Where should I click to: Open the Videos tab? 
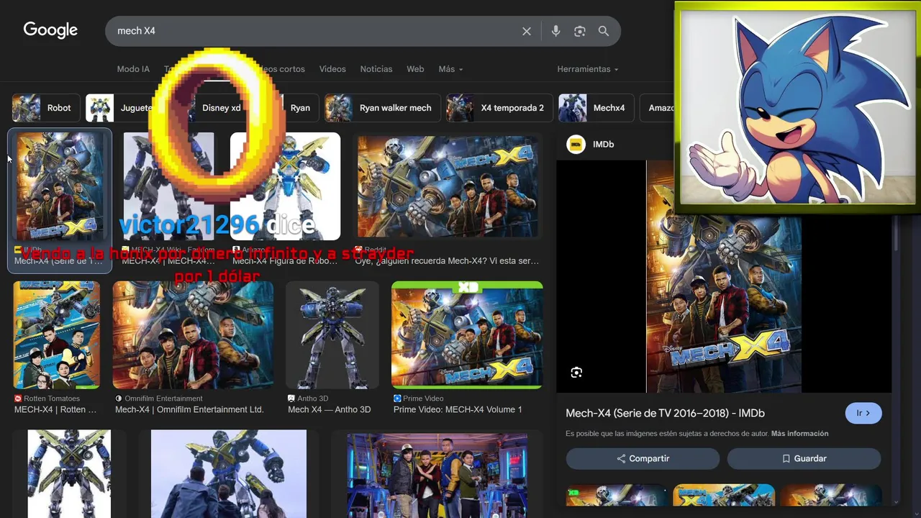coord(332,69)
